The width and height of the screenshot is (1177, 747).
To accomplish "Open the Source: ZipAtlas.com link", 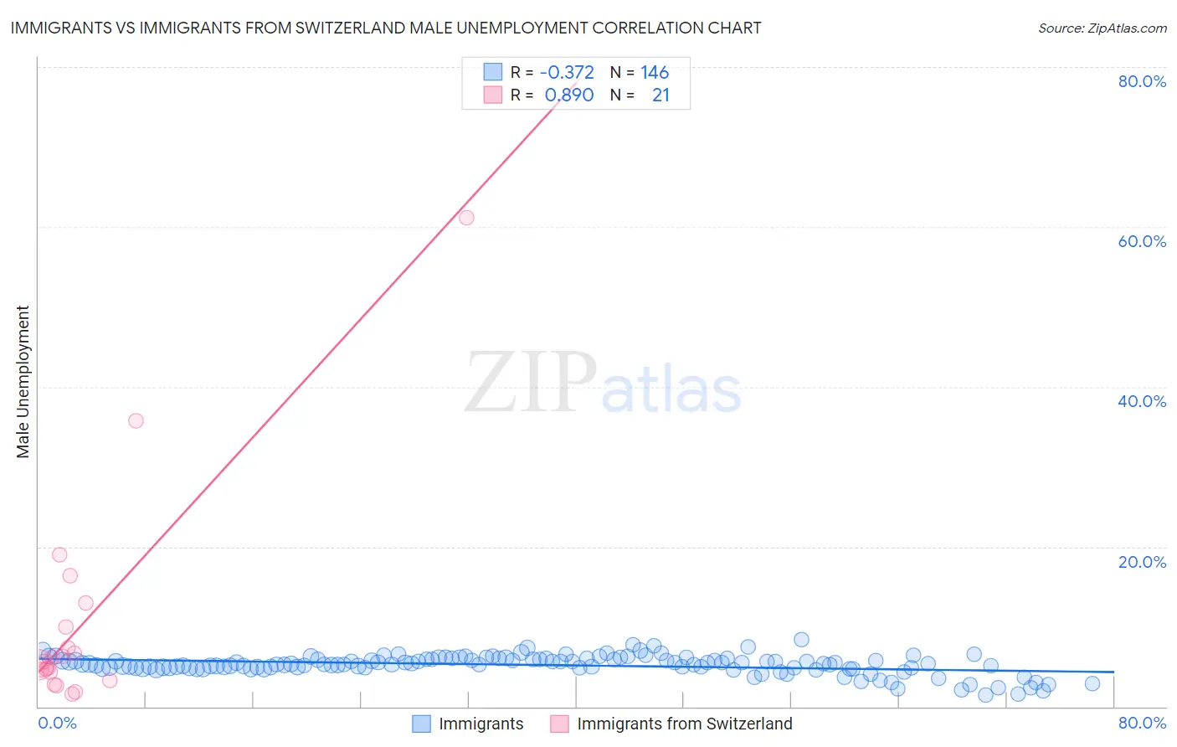I will coord(1102,28).
